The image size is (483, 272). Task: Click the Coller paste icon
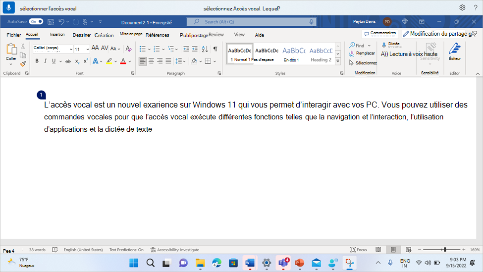[x=11, y=49]
